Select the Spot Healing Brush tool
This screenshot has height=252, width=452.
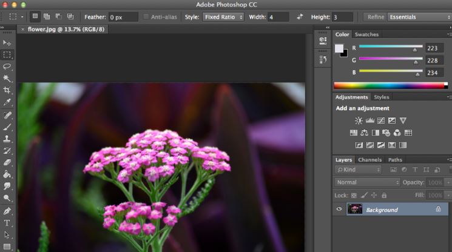coord(7,115)
